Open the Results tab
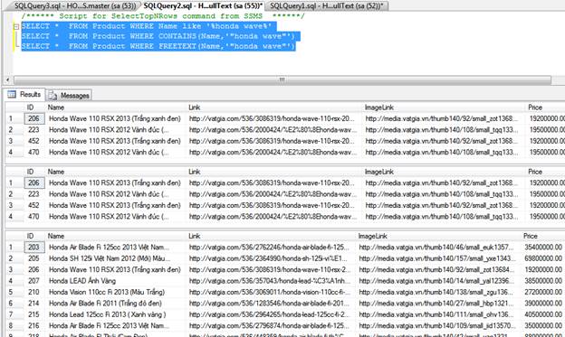Screen dimensions: 565x337 point(24,94)
